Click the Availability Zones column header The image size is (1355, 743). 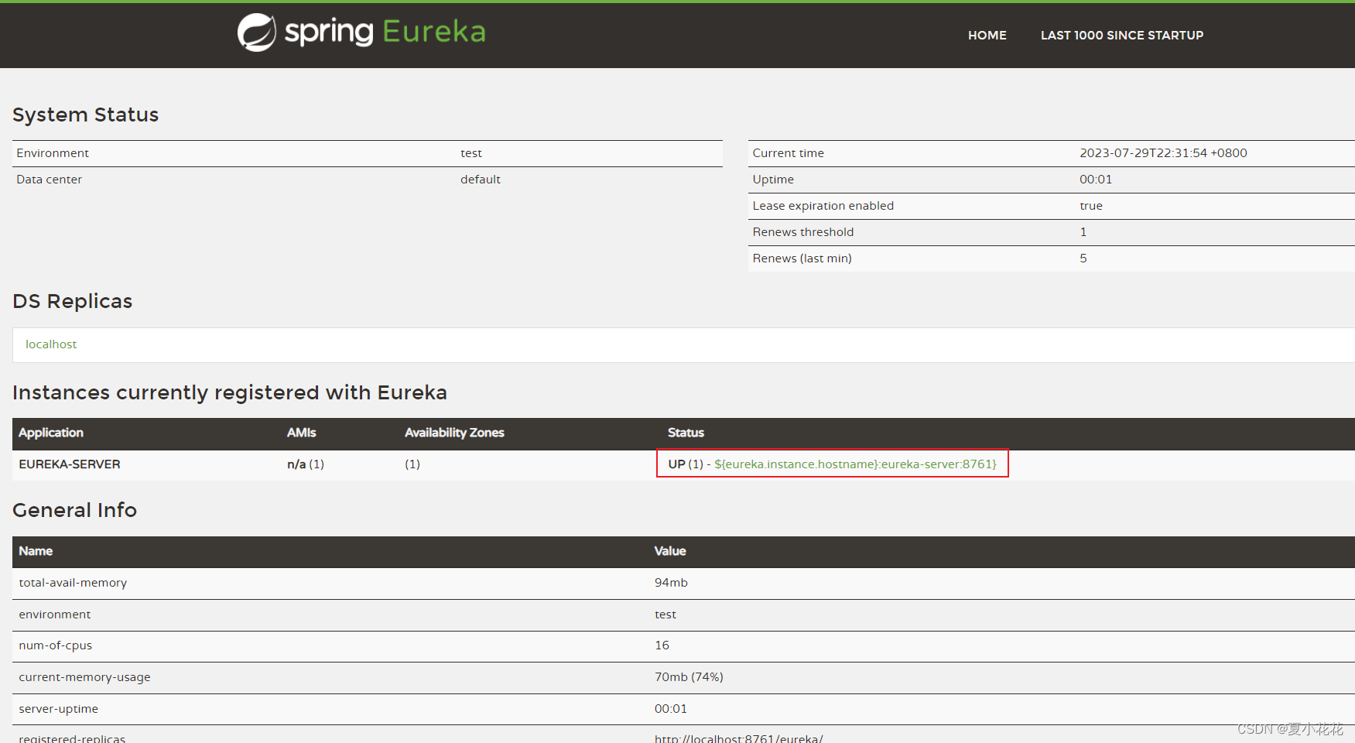click(x=454, y=433)
